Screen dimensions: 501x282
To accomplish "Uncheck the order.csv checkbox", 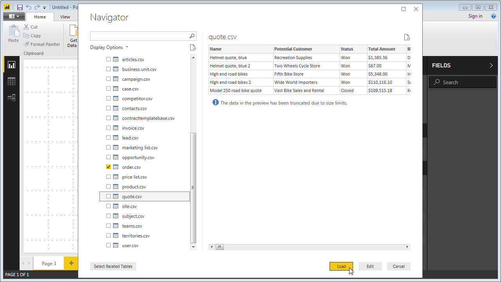I will click(x=108, y=167).
